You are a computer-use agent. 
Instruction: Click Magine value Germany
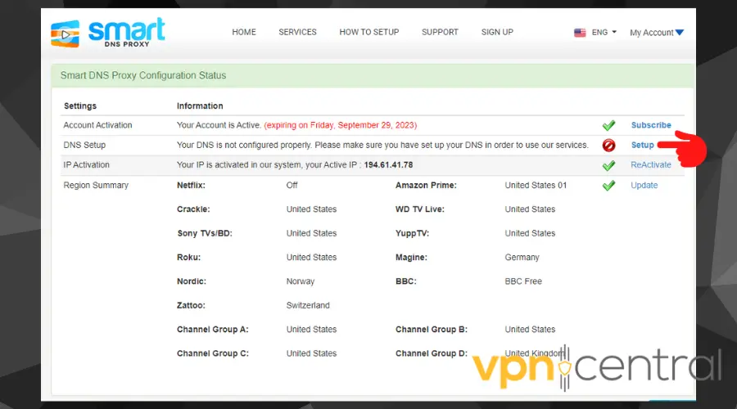pyautogui.click(x=522, y=258)
